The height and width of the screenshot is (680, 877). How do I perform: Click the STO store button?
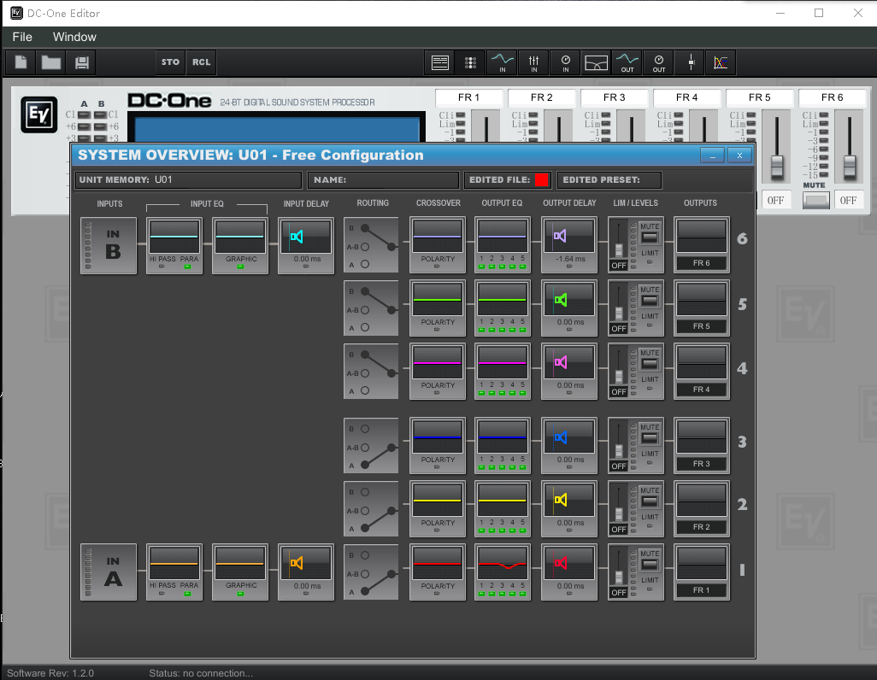pyautogui.click(x=170, y=62)
